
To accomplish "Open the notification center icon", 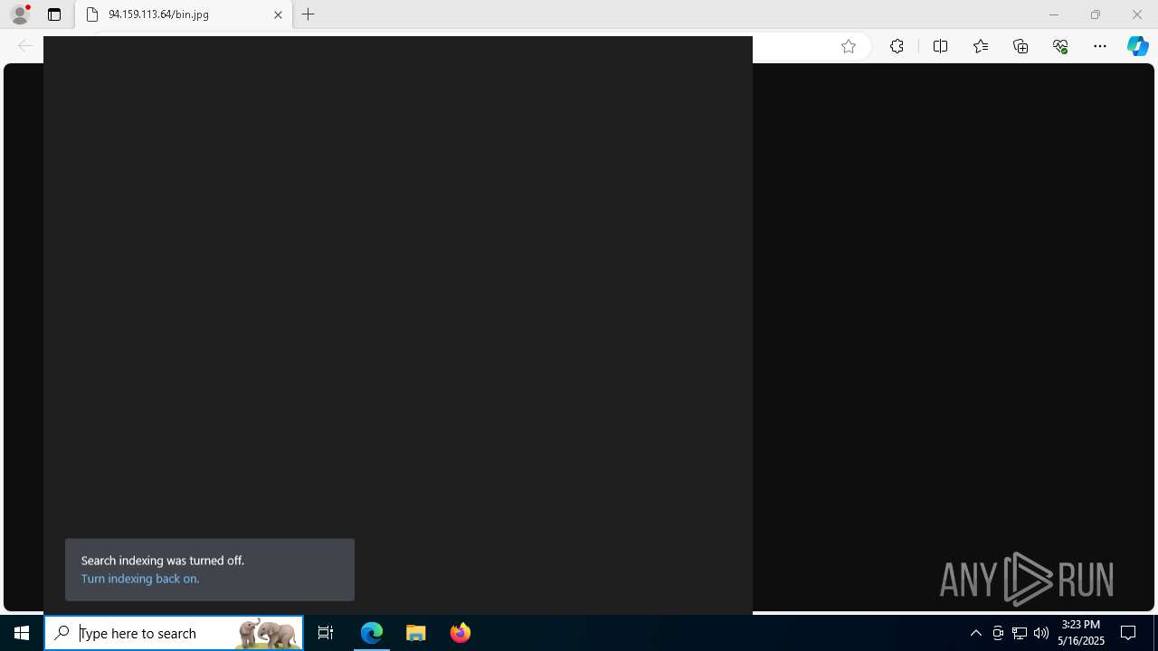I will (1128, 633).
